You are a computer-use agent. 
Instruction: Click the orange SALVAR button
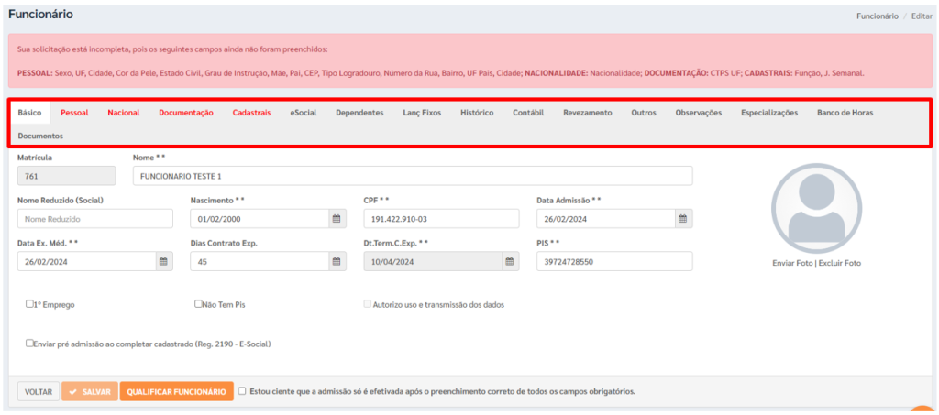point(89,391)
